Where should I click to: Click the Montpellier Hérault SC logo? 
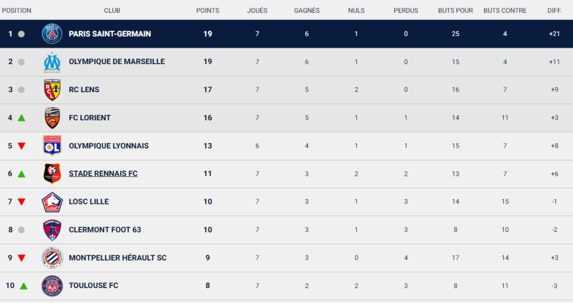(52, 258)
